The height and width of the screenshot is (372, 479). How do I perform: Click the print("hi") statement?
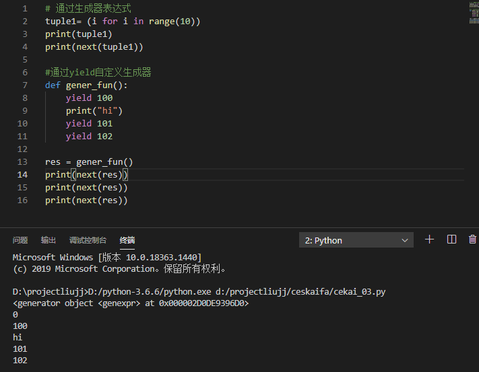pos(94,111)
